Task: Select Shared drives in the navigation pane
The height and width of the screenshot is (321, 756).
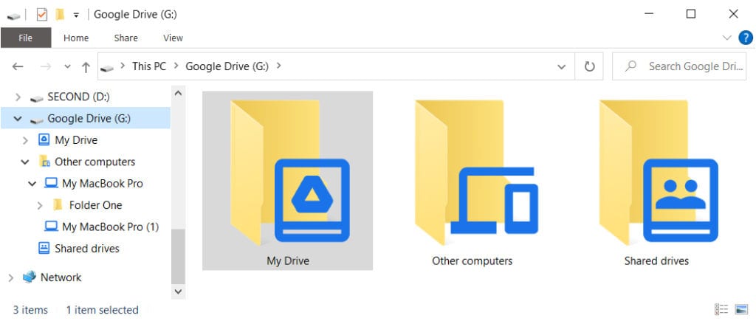Action: [87, 248]
